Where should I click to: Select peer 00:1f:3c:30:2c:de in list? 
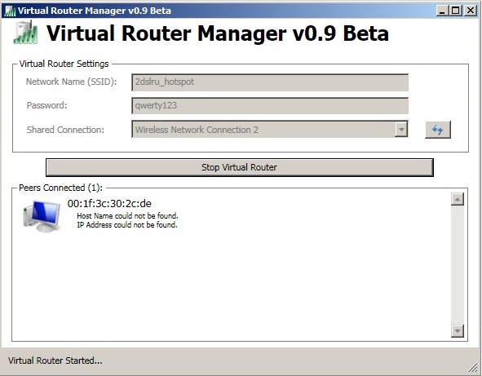[109, 204]
